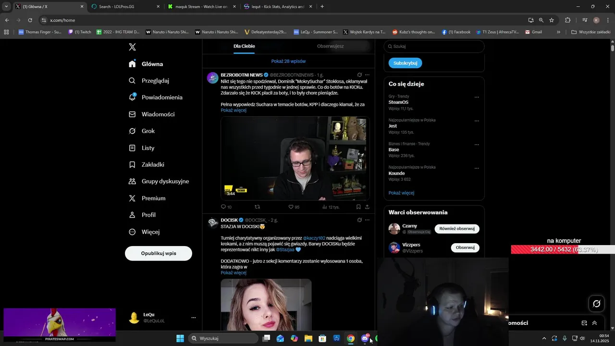615x346 pixels.
Task: Open Wiadomości messages
Action: (152, 114)
